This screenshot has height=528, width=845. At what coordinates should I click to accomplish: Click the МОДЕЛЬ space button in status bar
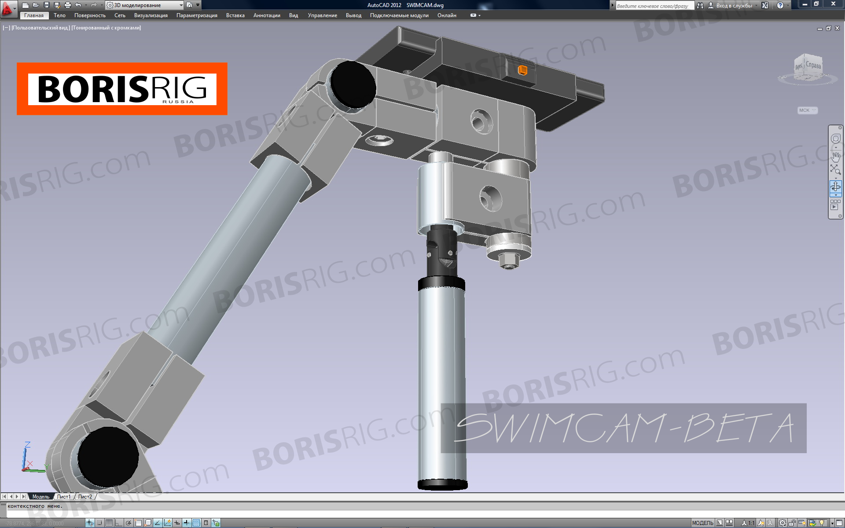click(x=702, y=523)
